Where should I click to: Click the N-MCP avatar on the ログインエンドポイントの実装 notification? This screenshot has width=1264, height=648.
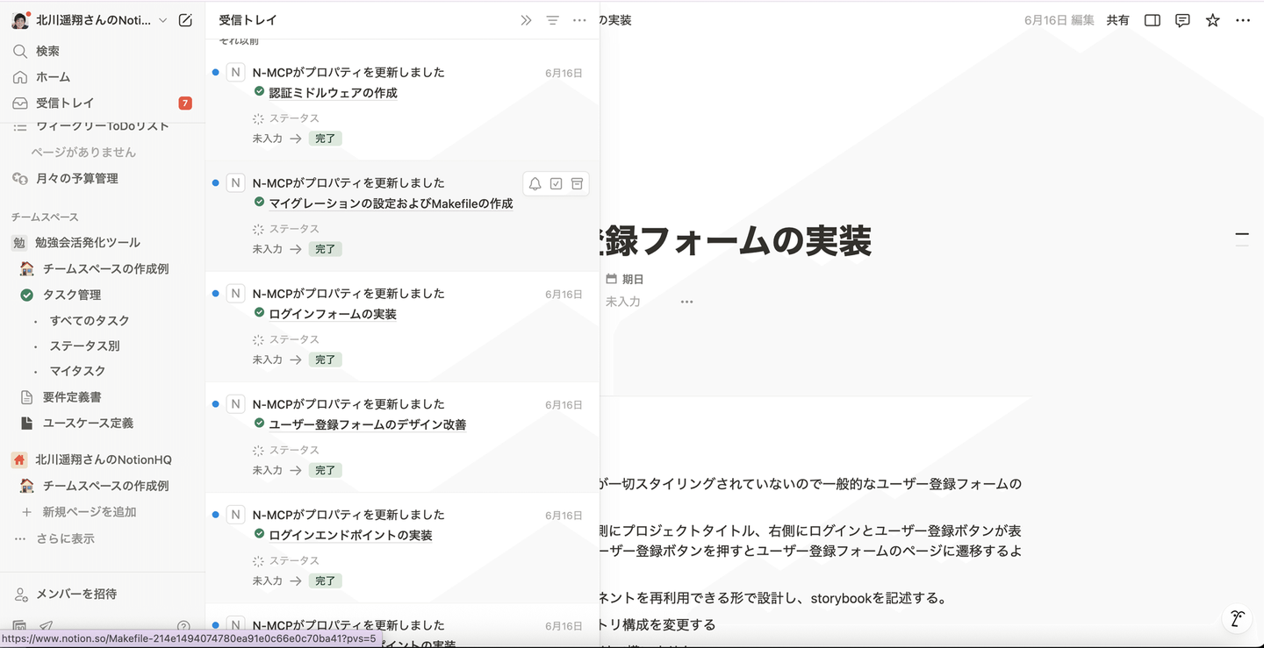(235, 515)
